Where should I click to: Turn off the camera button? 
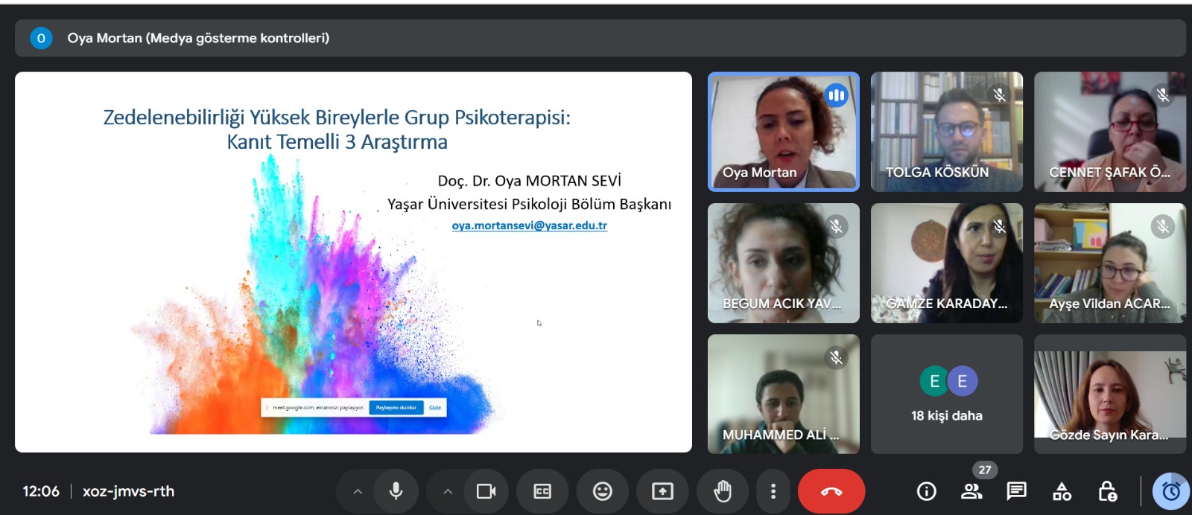point(486,491)
